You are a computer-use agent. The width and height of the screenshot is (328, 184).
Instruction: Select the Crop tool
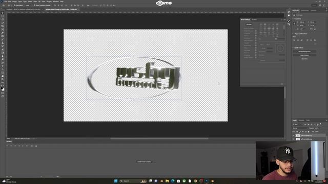[x=3, y=26]
